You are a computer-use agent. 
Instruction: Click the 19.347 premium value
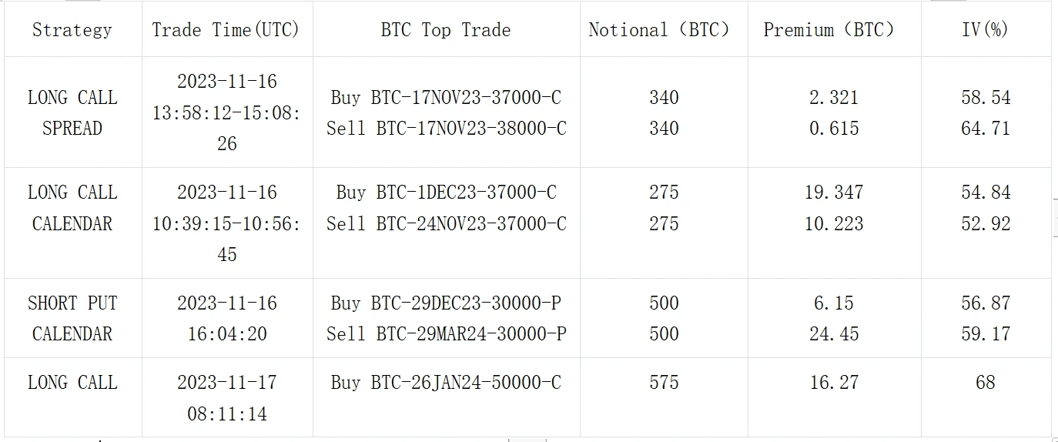834,193
